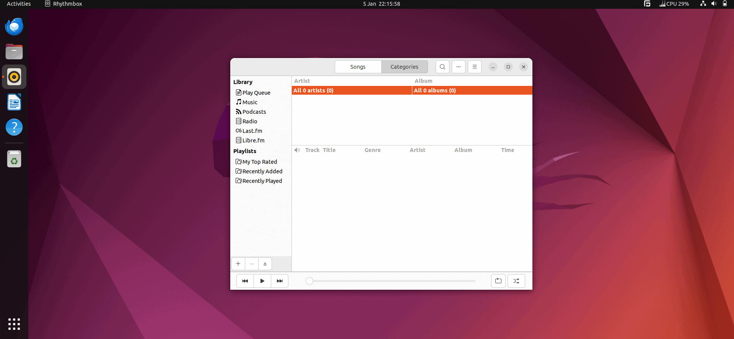734x339 pixels.
Task: Click the battery status icon
Action: (x=724, y=4)
